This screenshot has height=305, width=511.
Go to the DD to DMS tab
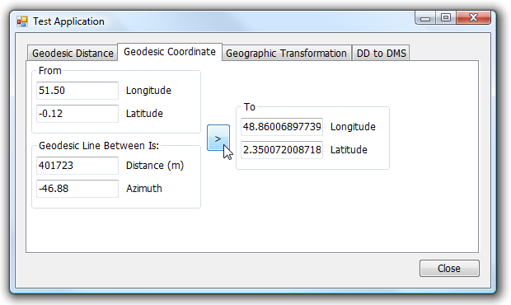[x=381, y=53]
